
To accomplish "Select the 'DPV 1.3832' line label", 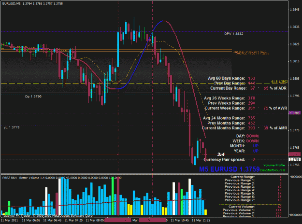I will click(x=233, y=34).
